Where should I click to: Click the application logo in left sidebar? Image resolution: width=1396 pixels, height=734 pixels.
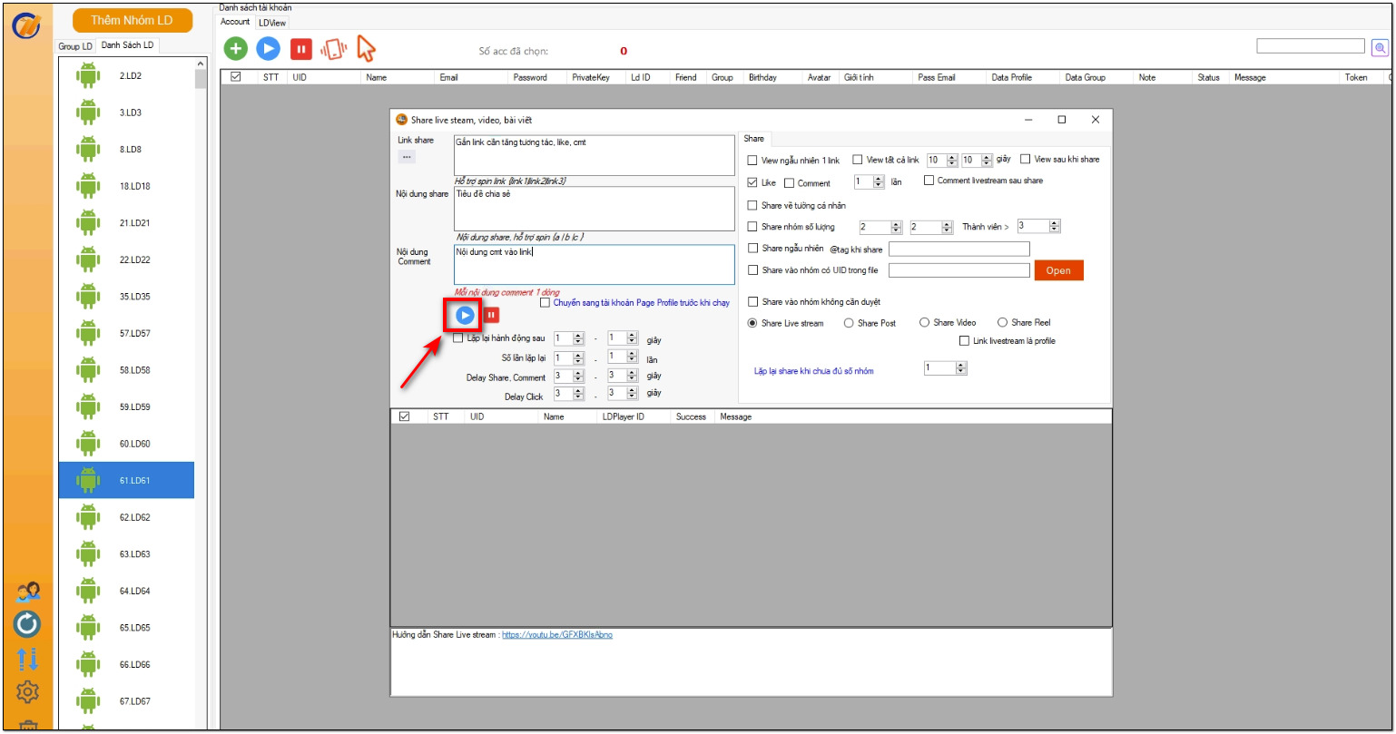[25, 25]
